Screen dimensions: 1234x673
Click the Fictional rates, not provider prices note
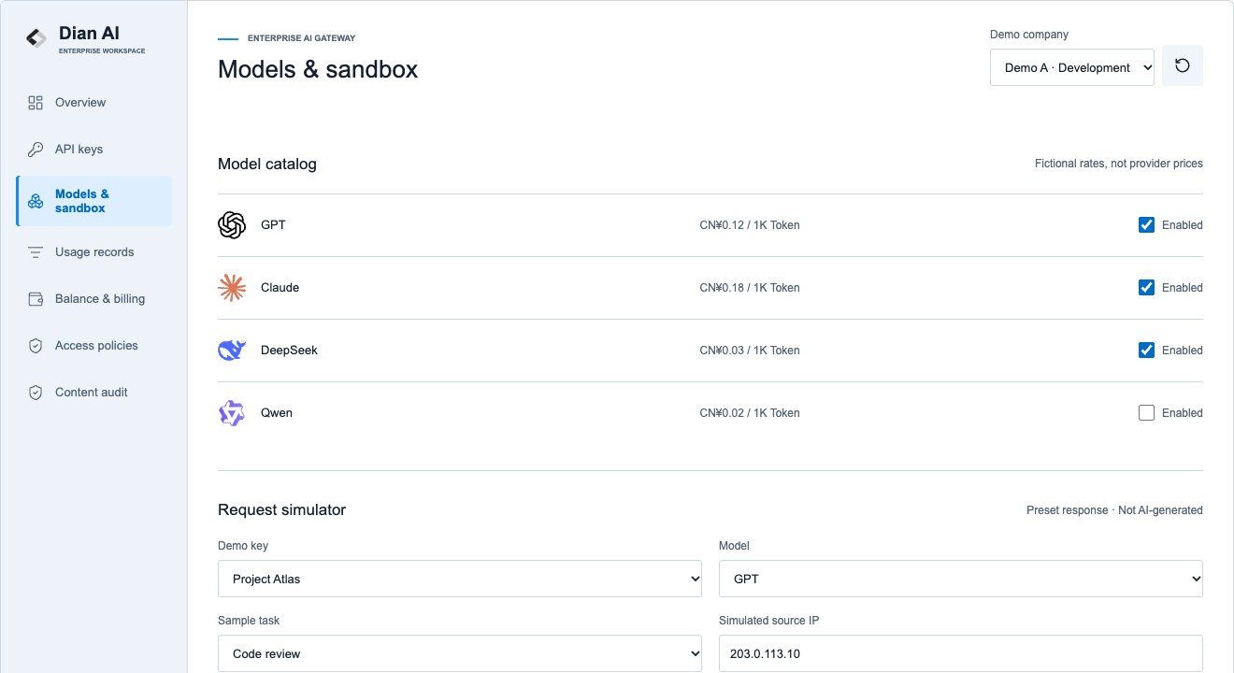click(x=1119, y=164)
